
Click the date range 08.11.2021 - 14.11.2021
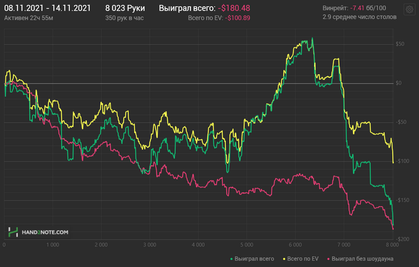[47, 8]
